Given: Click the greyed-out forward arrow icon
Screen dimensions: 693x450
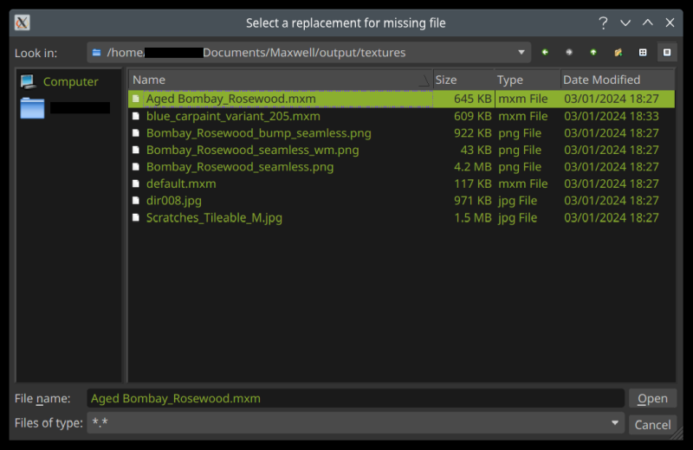Looking at the screenshot, I should coord(569,53).
